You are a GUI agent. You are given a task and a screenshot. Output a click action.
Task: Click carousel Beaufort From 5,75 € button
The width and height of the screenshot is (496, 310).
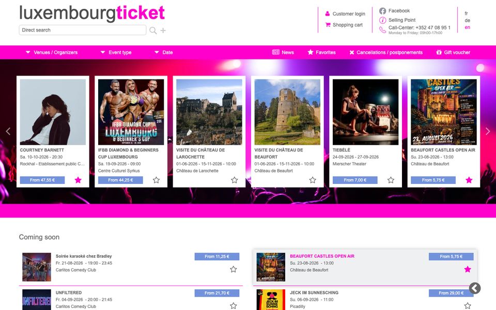[433, 180]
